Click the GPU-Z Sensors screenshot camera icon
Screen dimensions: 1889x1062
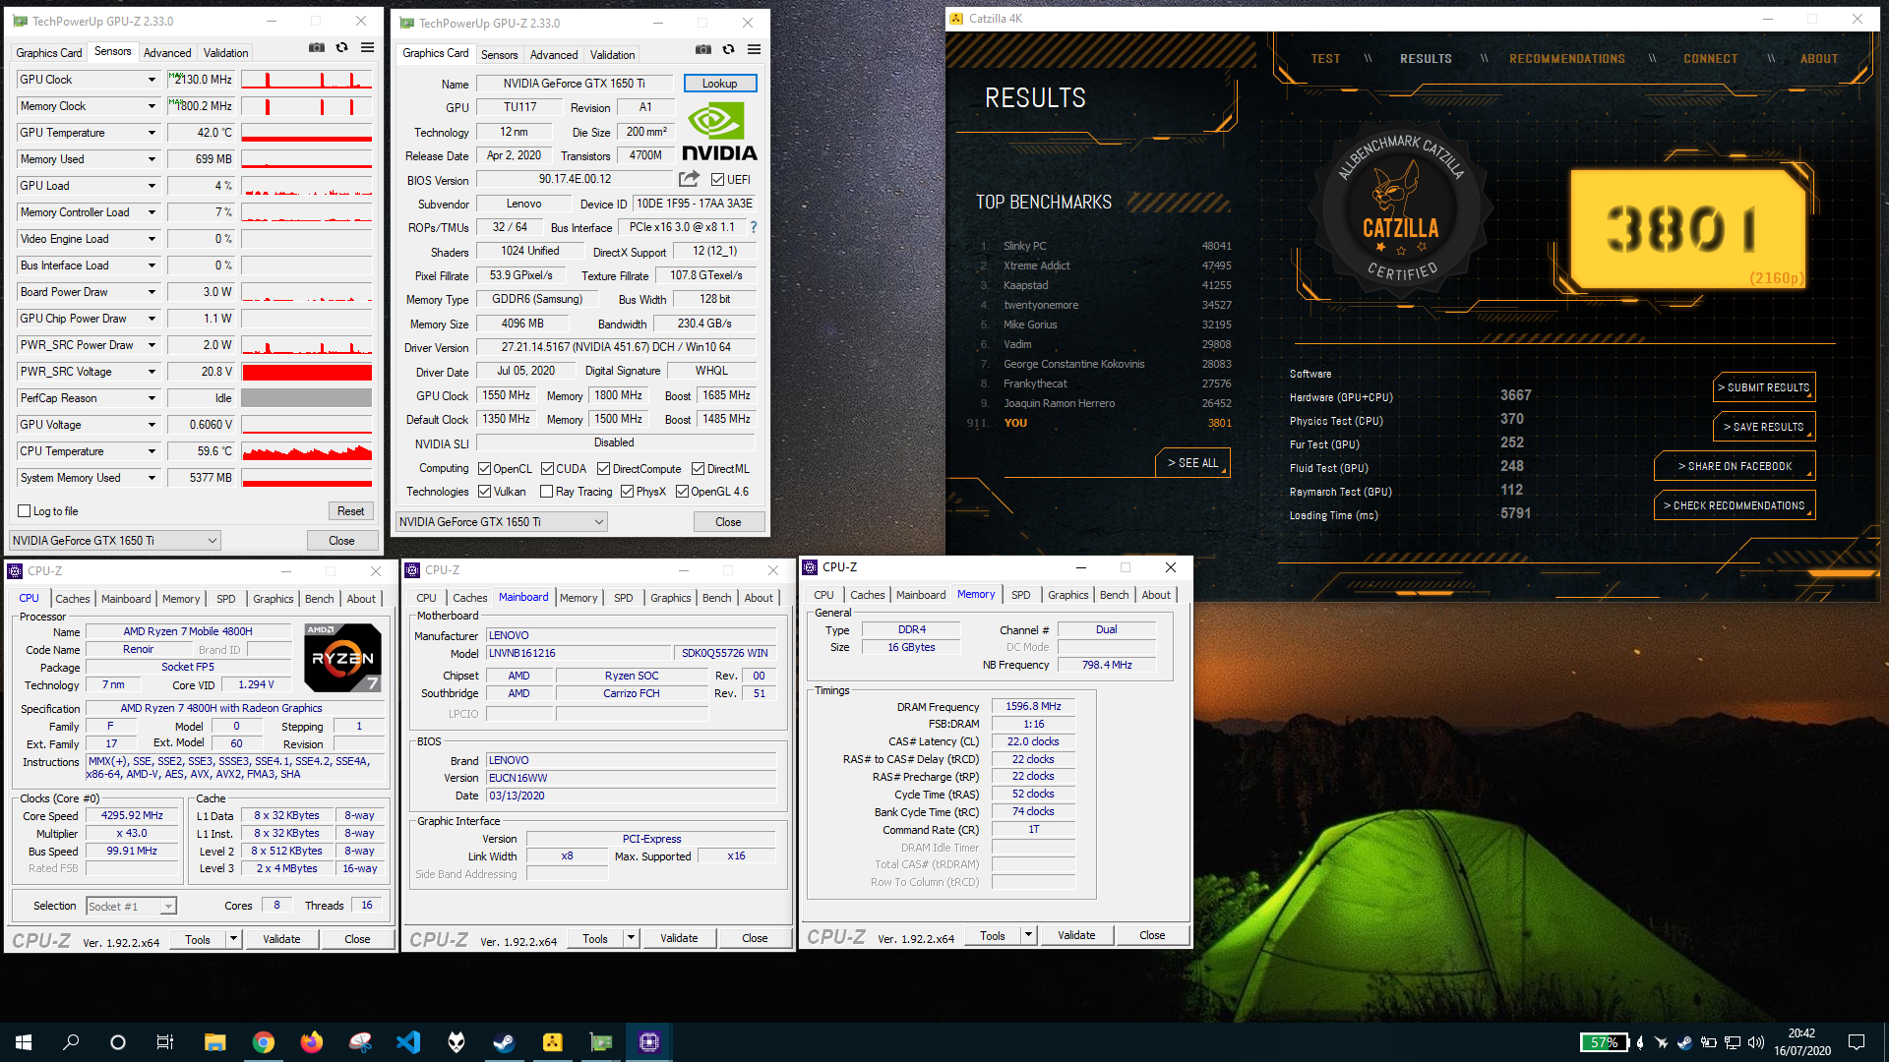[317, 48]
